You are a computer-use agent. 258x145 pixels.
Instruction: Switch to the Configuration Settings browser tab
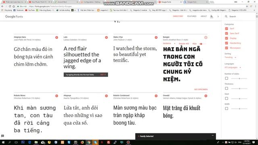click(x=92, y=2)
